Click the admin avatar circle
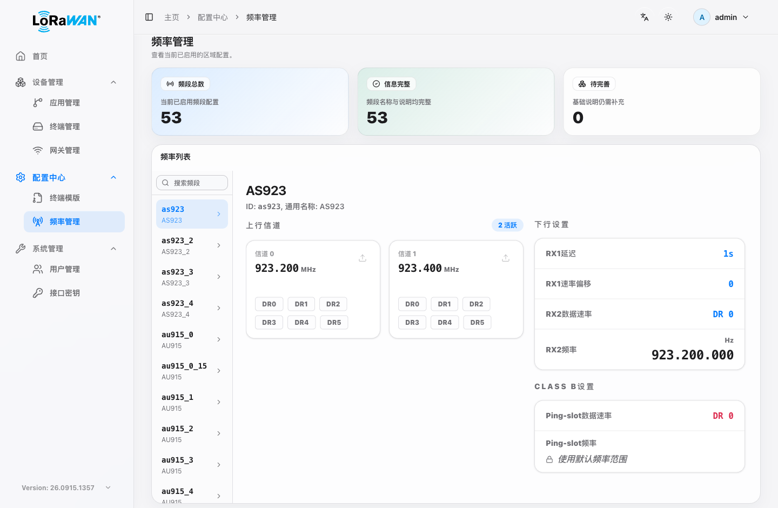The width and height of the screenshot is (778, 508). (x=702, y=17)
